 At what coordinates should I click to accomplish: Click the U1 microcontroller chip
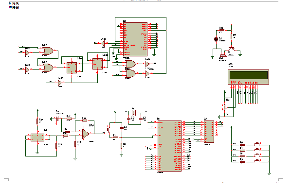pos(169,146)
